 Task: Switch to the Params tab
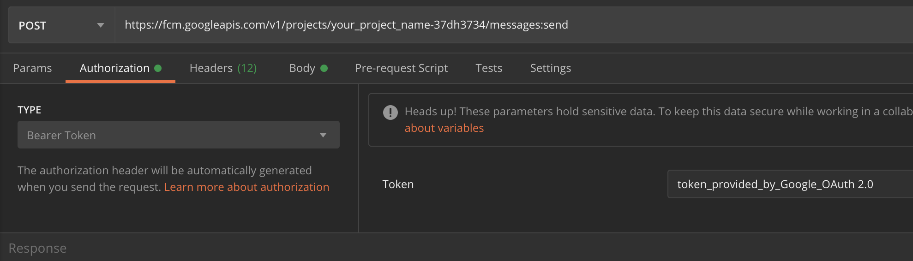click(x=32, y=68)
